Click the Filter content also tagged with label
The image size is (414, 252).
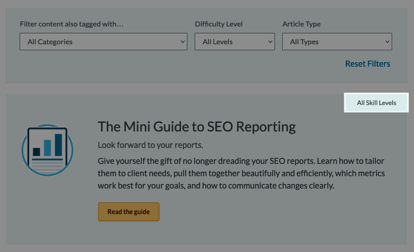72,24
